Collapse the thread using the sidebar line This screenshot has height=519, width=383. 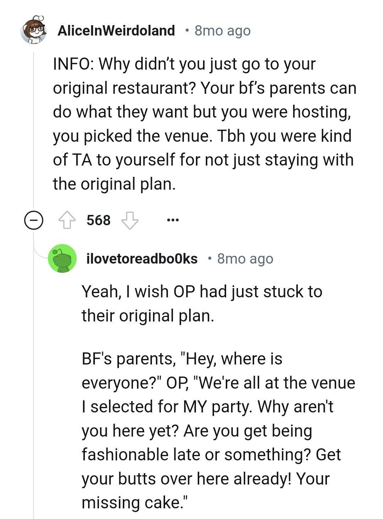pyautogui.click(x=33, y=124)
